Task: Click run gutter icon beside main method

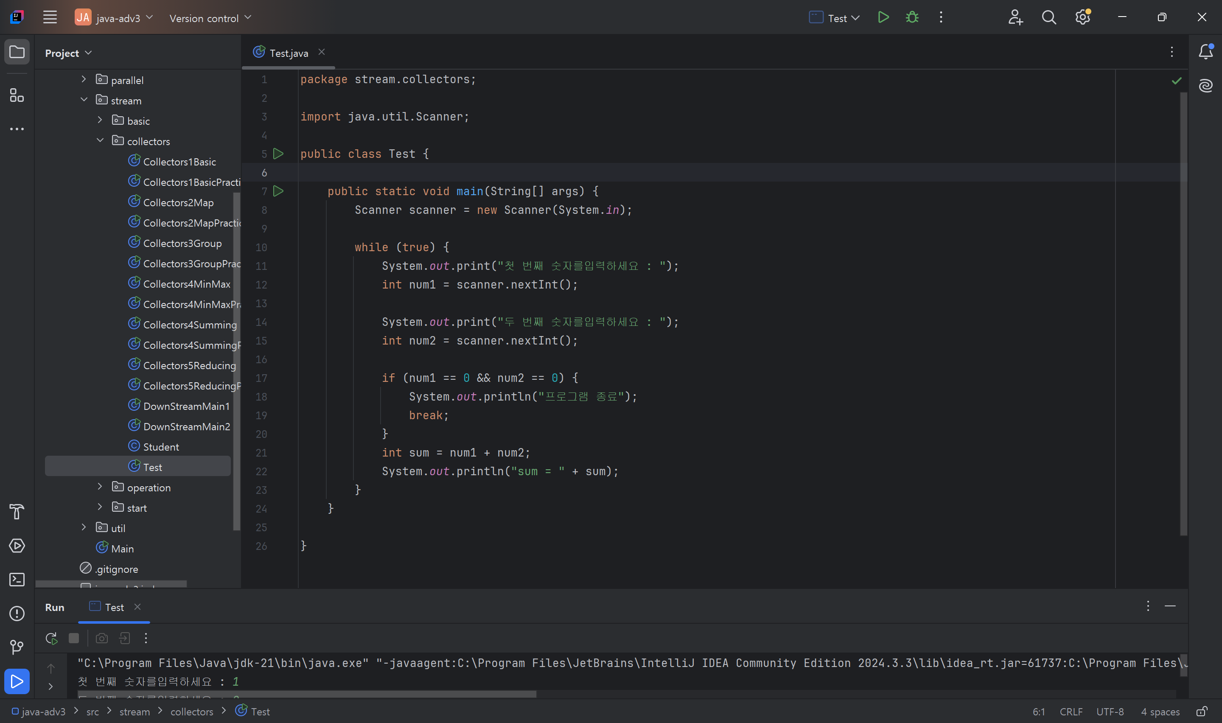Action: [278, 191]
